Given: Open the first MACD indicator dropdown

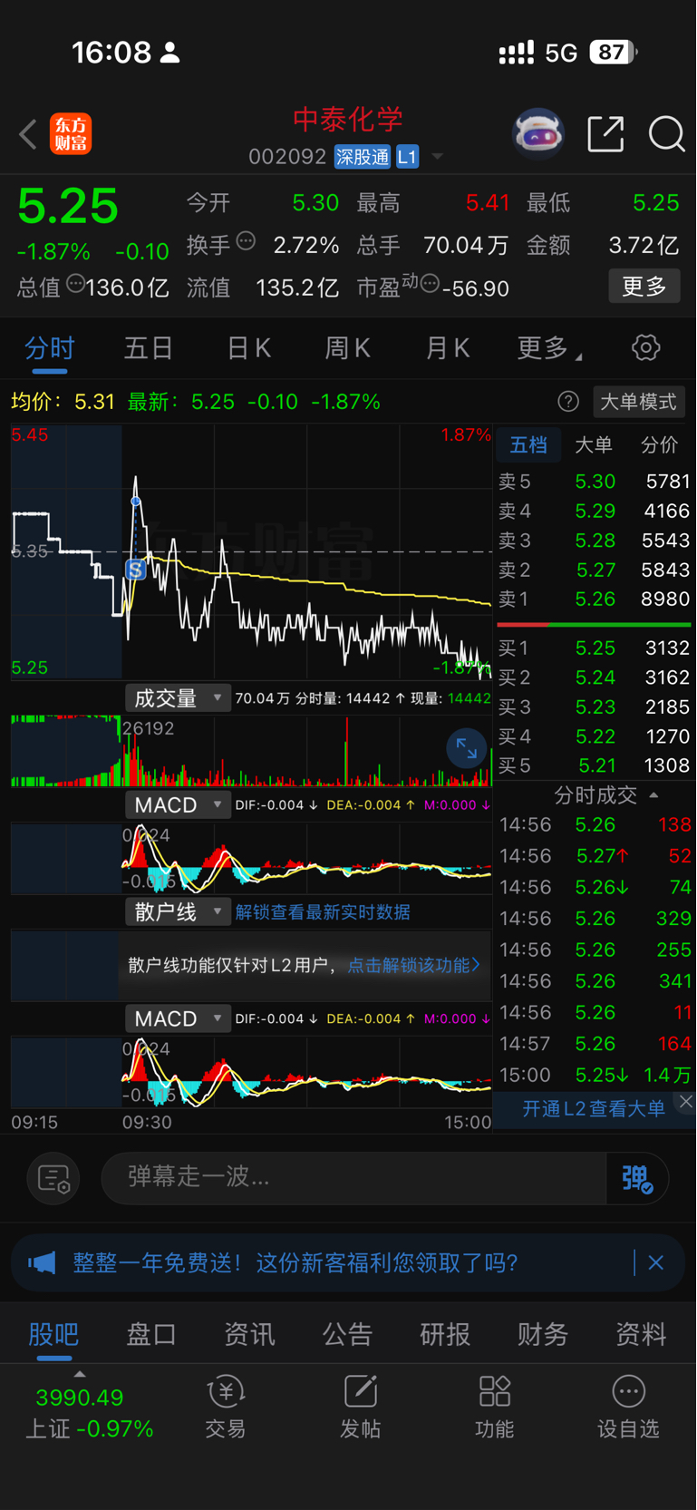Looking at the screenshot, I should click(178, 805).
